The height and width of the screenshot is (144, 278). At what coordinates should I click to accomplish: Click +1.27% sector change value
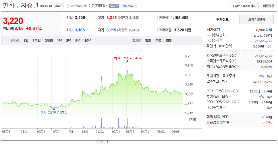[x=266, y=122]
